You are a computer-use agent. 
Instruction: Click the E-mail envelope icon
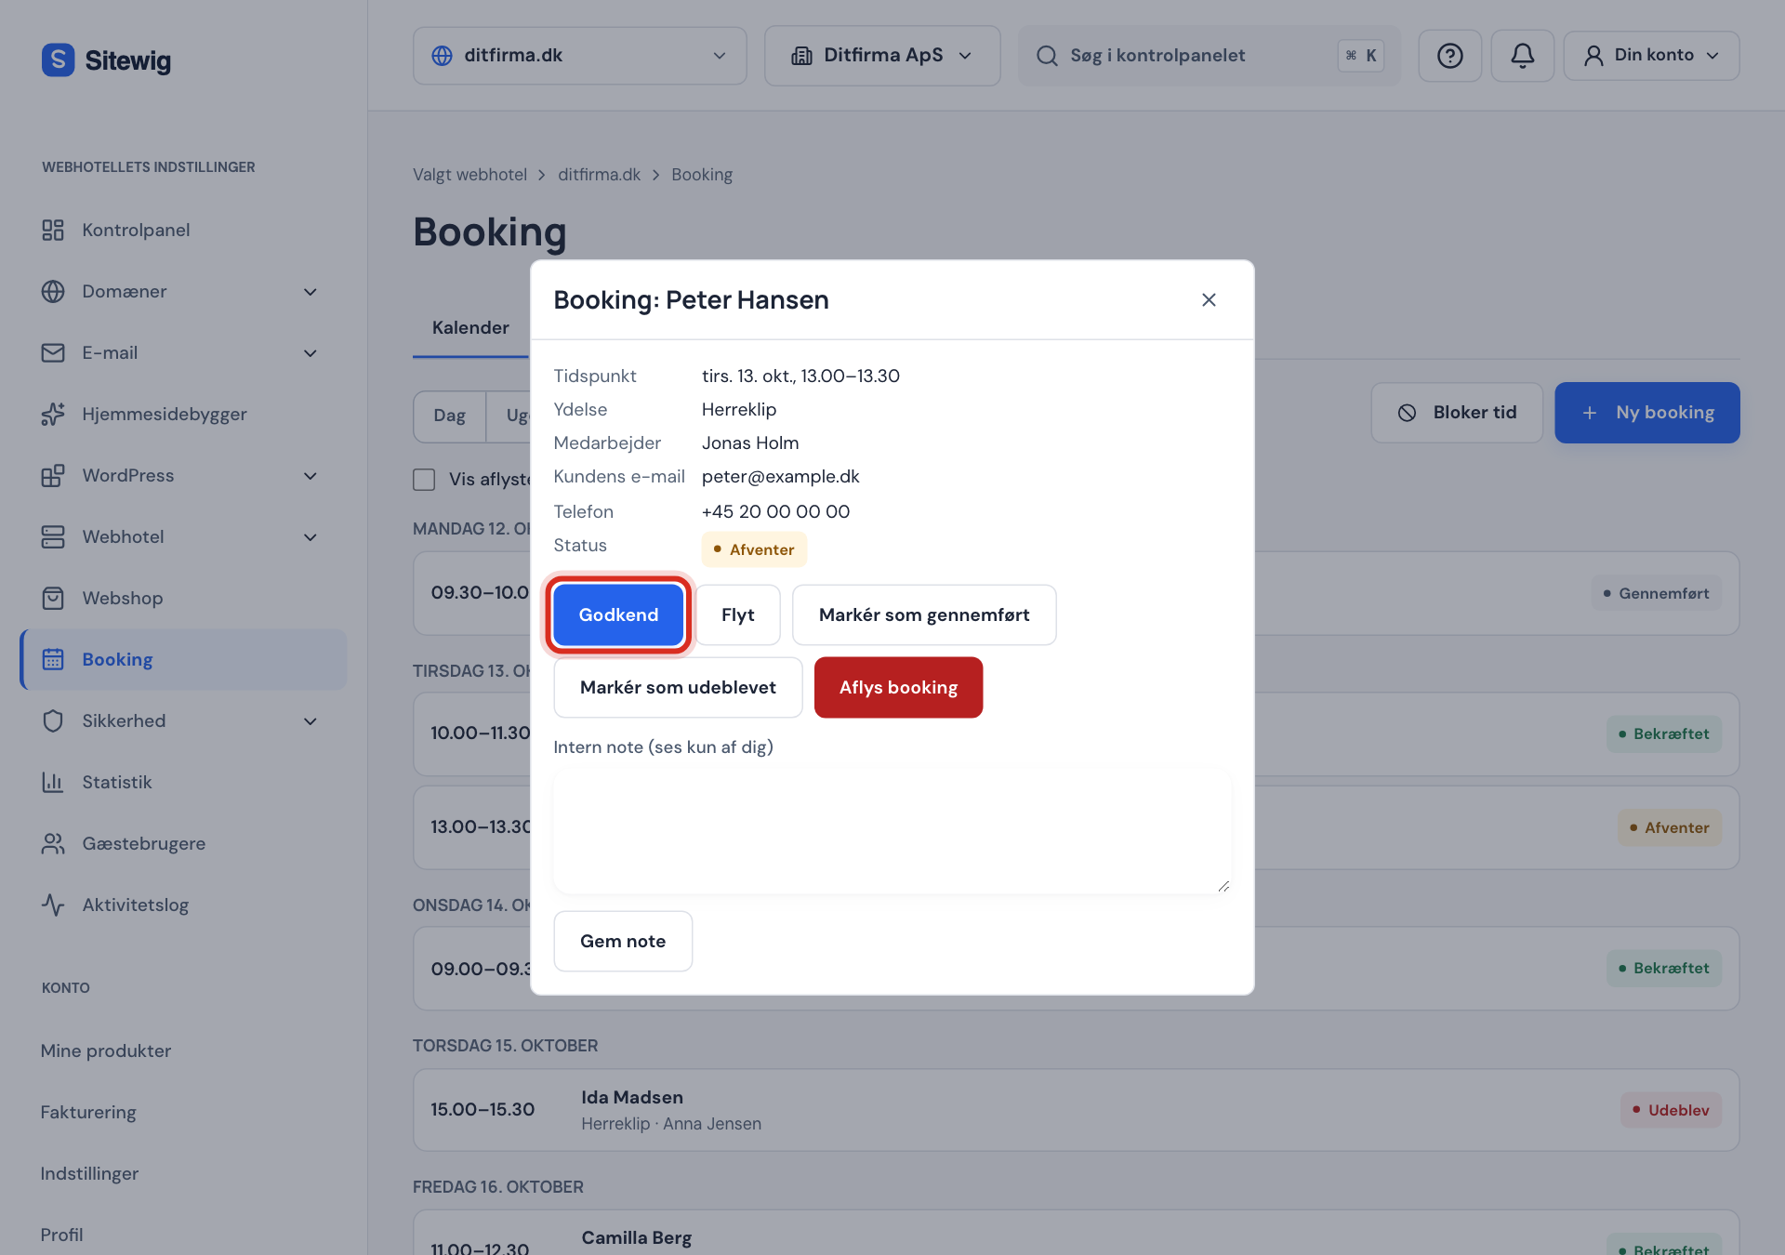pos(53,352)
